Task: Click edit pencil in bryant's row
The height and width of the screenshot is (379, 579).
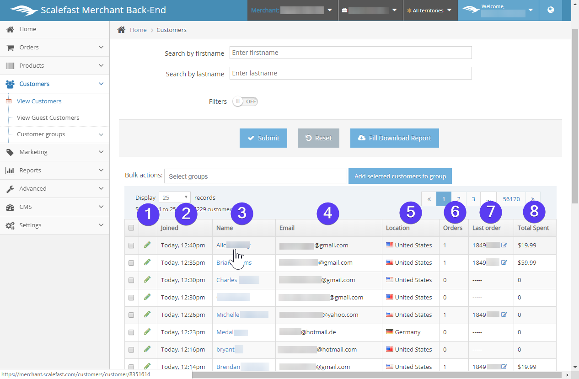Action: [x=147, y=349]
